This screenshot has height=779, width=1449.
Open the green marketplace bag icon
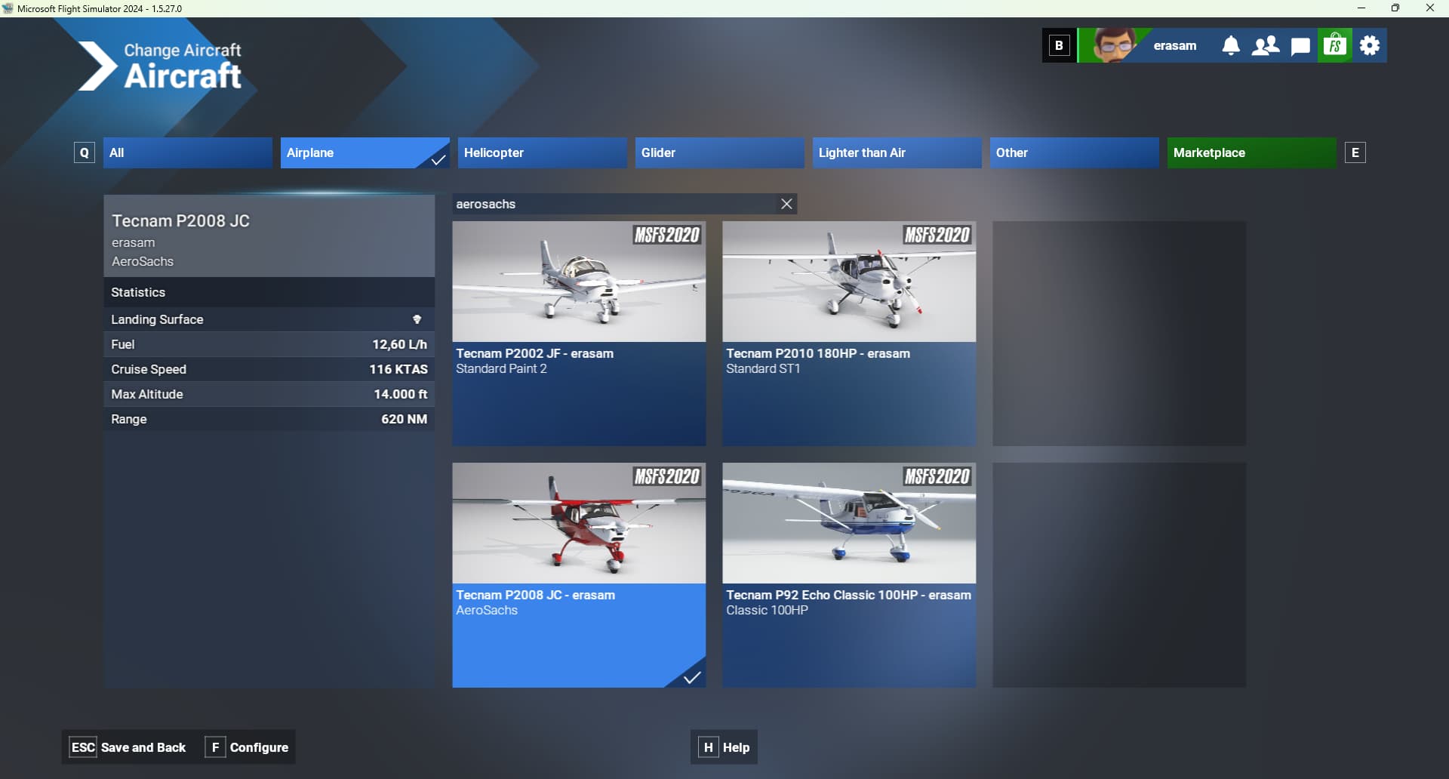coord(1335,45)
